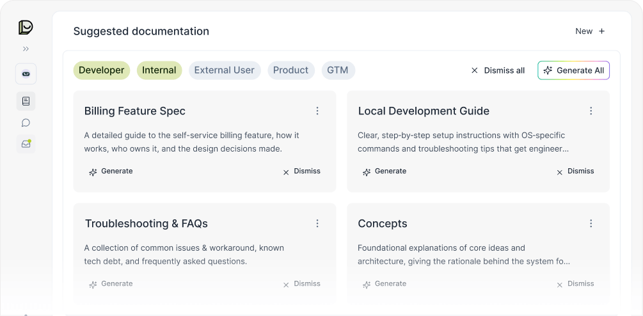643x316 pixels.
Task: Open the Concepts card three-dot menu
Action: 591,224
